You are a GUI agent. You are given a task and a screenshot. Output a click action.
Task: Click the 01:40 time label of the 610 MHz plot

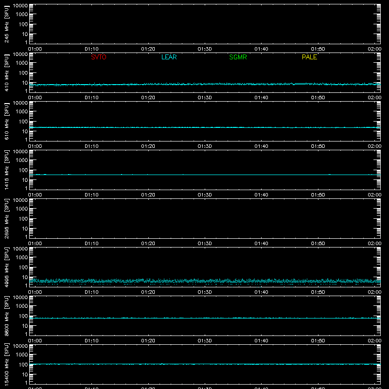(x=261, y=146)
